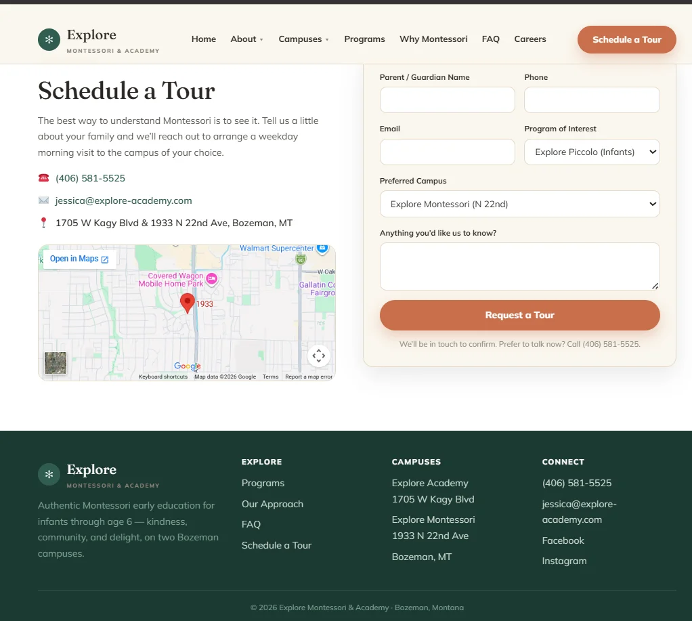Focus the Parent / Guardian Name field

tap(447, 100)
